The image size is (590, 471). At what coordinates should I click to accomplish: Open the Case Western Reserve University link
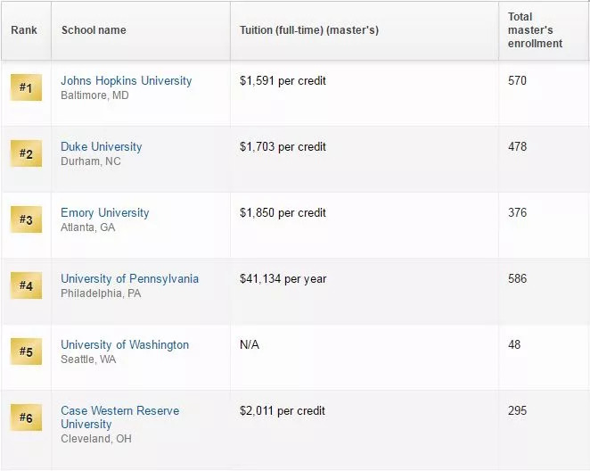click(120, 417)
